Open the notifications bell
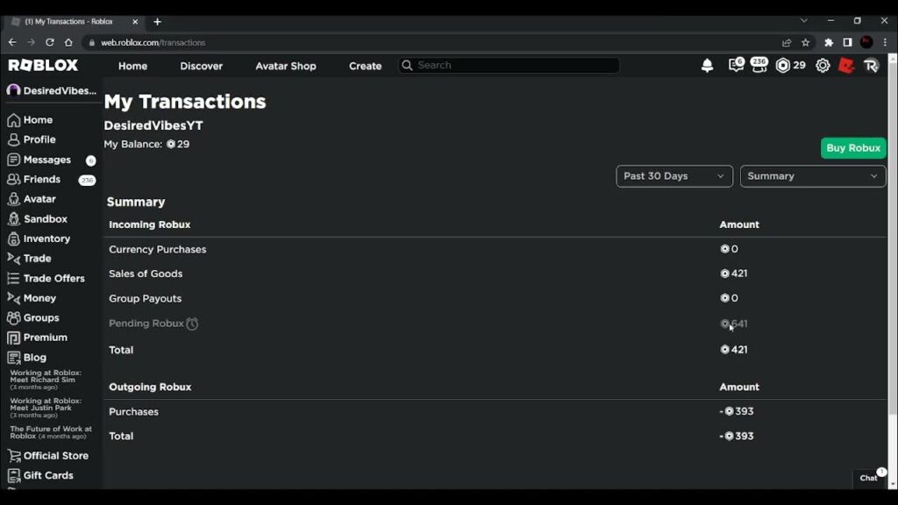 tap(708, 66)
